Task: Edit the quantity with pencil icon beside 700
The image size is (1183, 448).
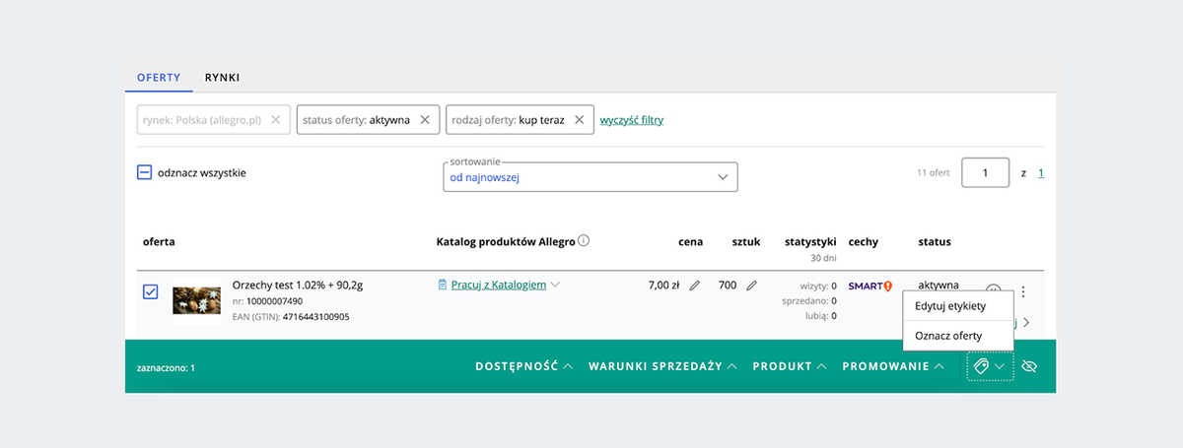Action: pos(751,286)
